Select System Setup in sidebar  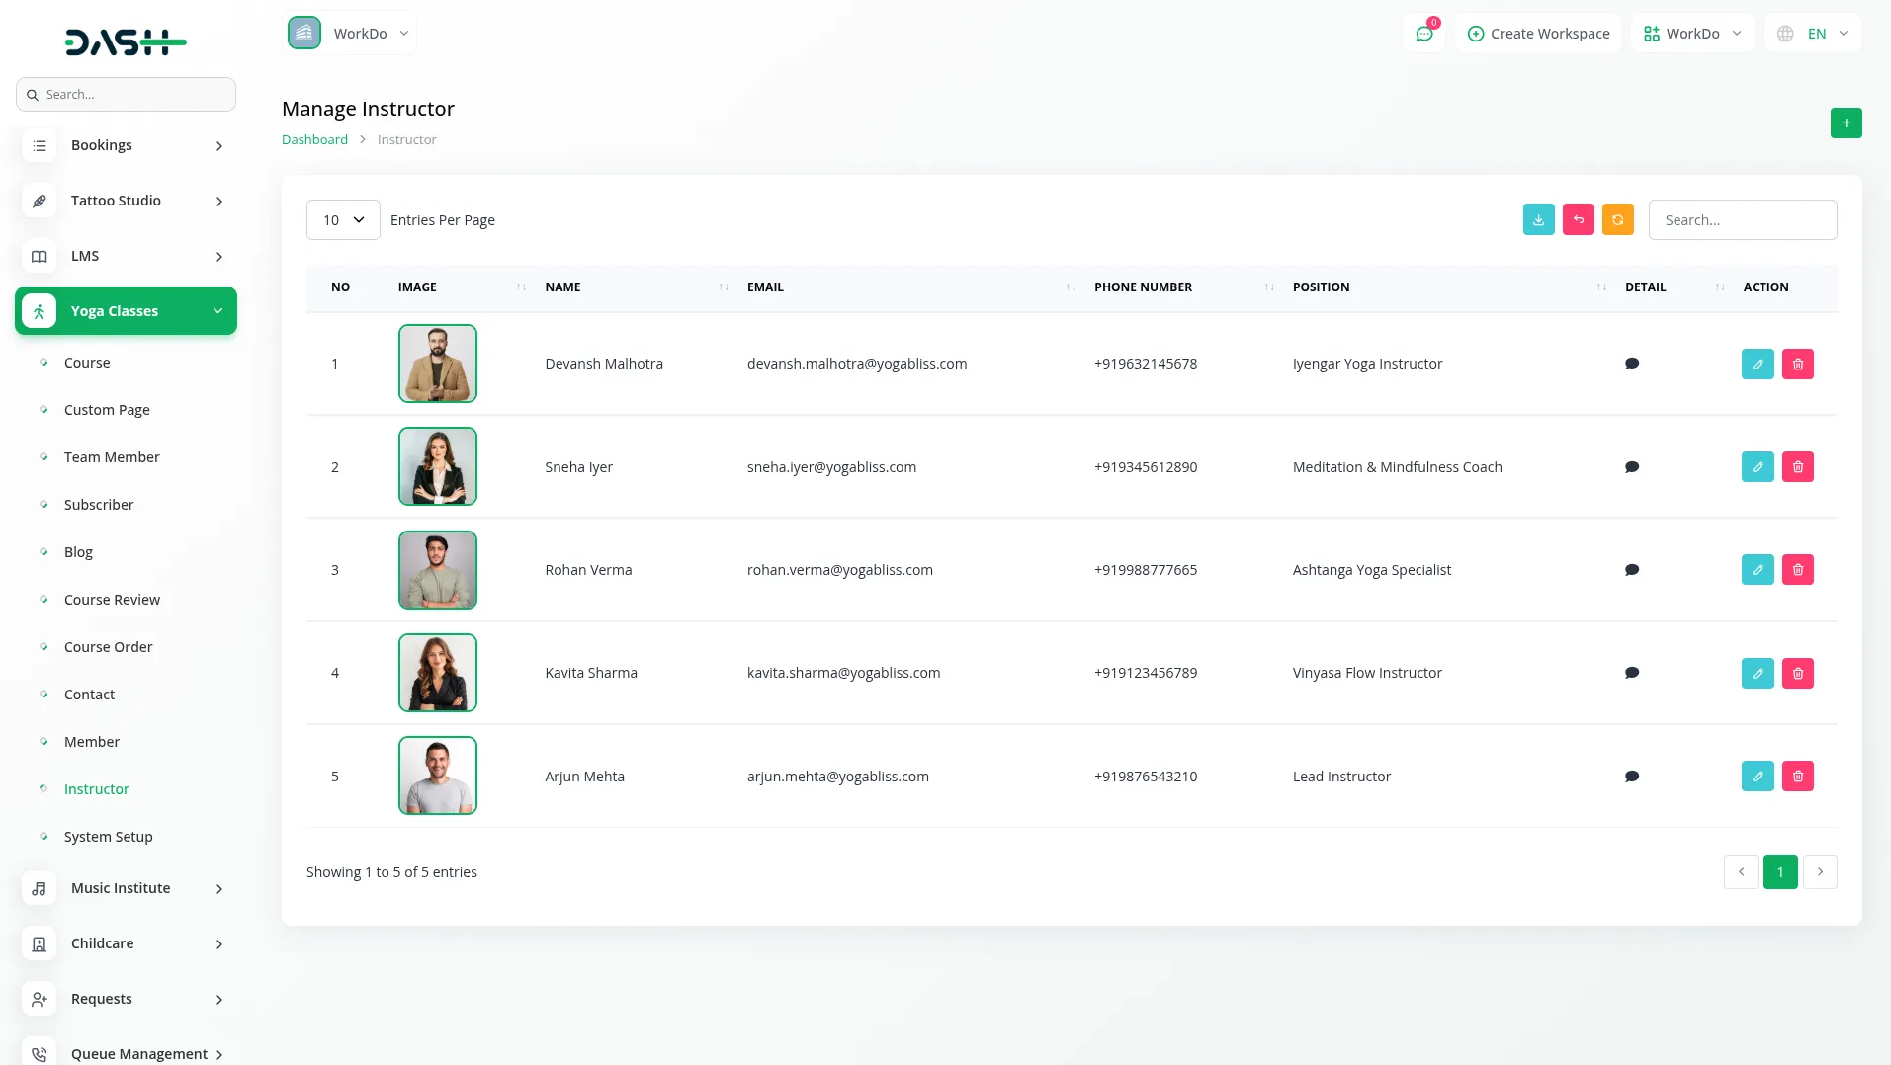[108, 837]
